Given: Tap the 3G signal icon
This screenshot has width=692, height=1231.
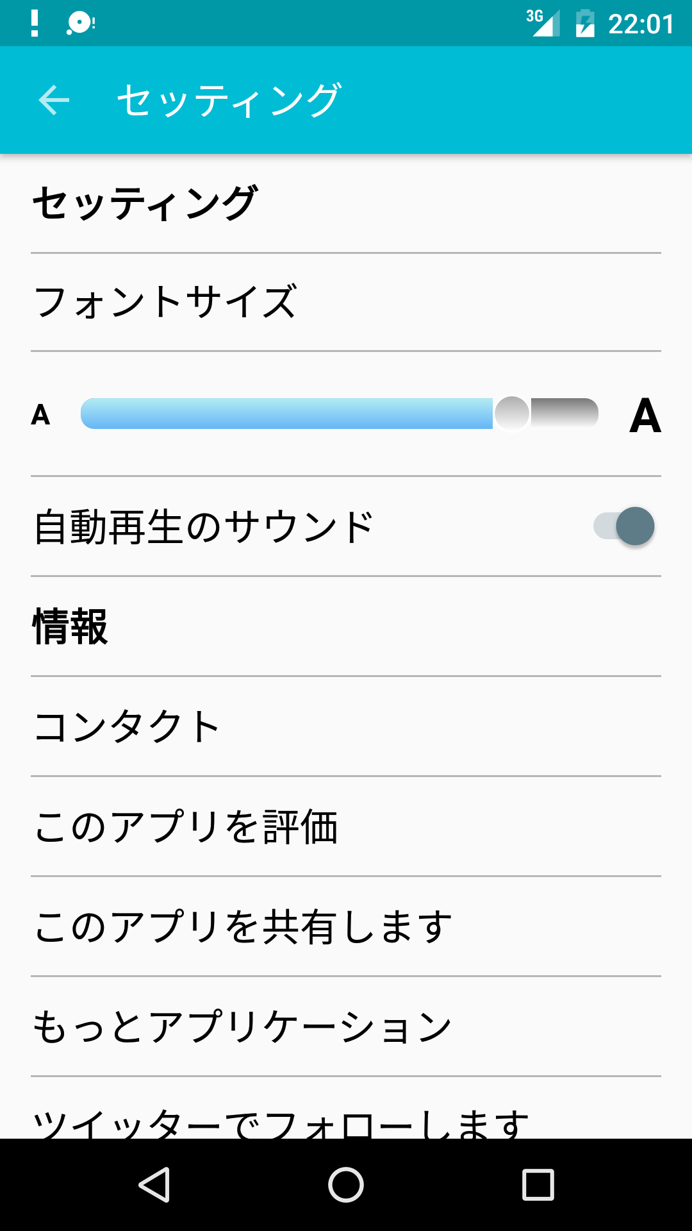Looking at the screenshot, I should point(543,23).
